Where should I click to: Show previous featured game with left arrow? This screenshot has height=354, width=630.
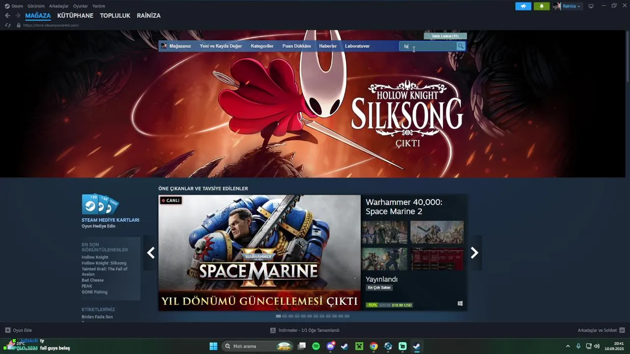(x=151, y=253)
